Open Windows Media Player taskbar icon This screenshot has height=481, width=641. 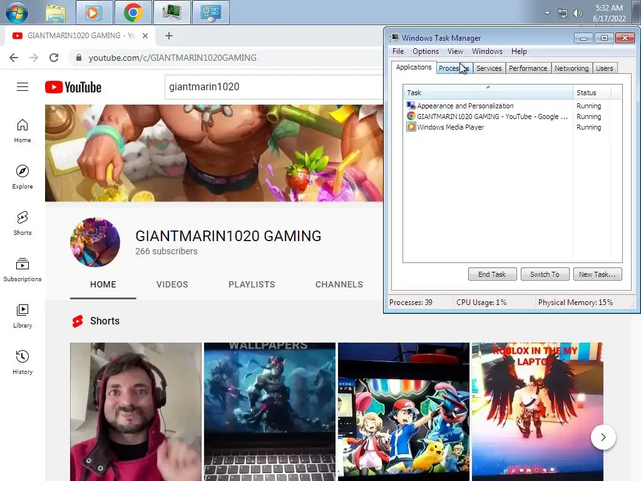(94, 13)
